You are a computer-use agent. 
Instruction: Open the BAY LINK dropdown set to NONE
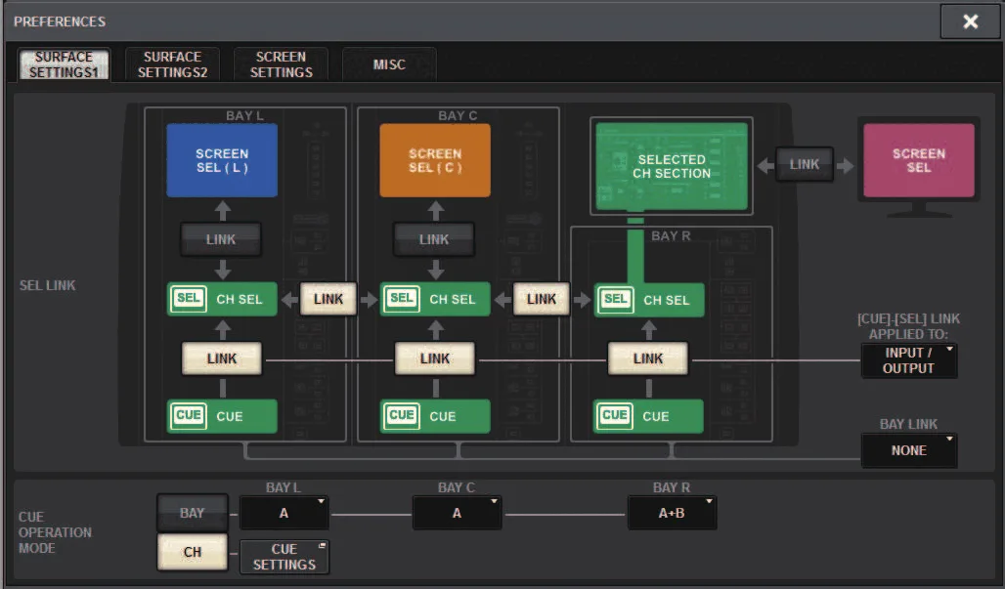(909, 450)
